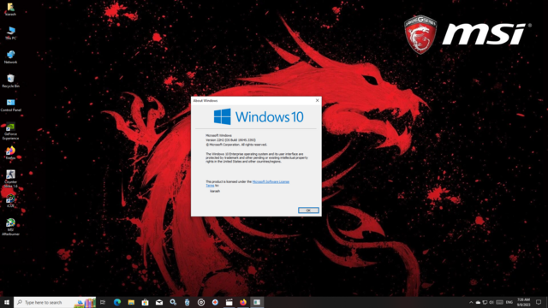Viewport: 548px width, 308px height.
Task: Open the Microsoft Software License Terms link
Action: (247, 184)
